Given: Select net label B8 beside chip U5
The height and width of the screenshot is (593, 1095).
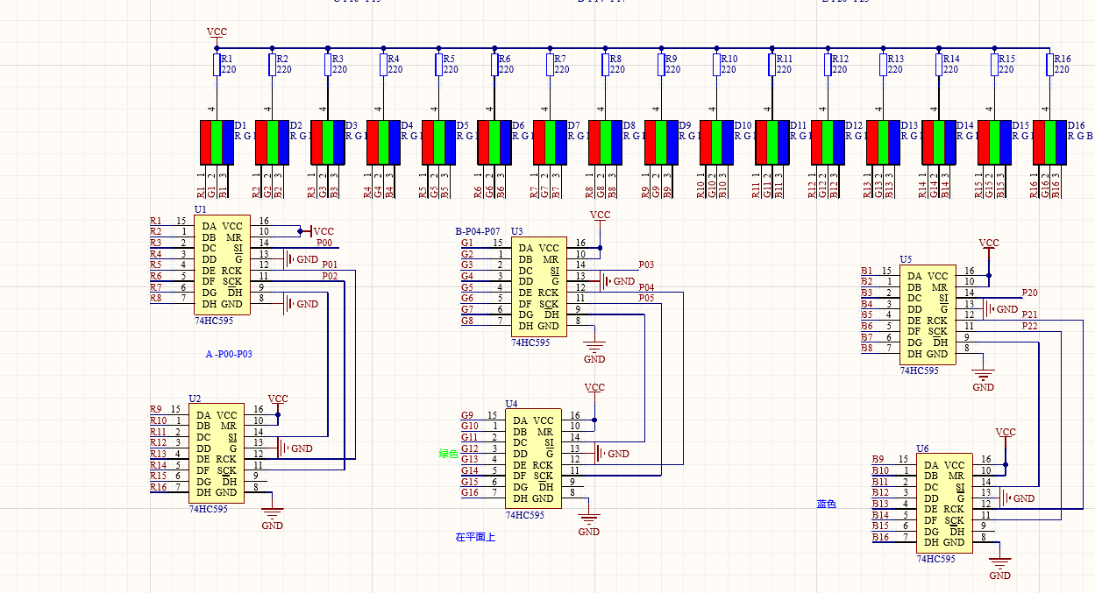Looking at the screenshot, I should coord(867,349).
